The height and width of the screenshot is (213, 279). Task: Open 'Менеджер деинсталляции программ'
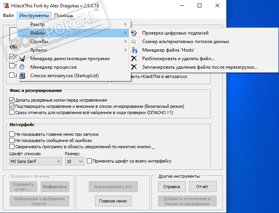74,59
